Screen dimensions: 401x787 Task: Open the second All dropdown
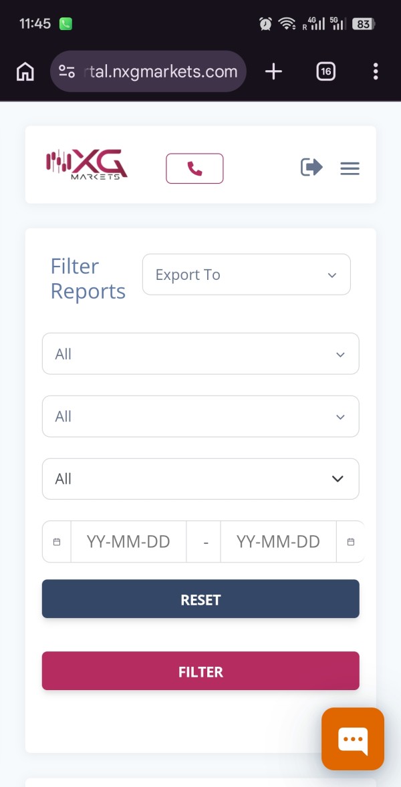point(200,416)
